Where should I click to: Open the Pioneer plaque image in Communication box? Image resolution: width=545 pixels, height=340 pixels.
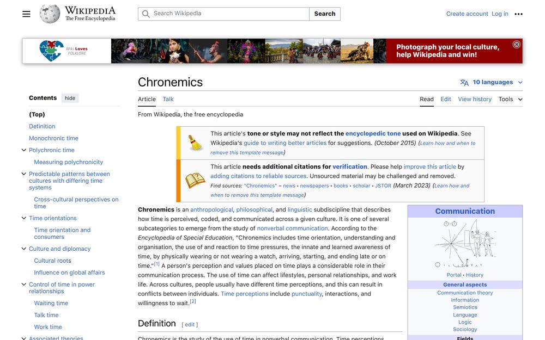tap(465, 243)
